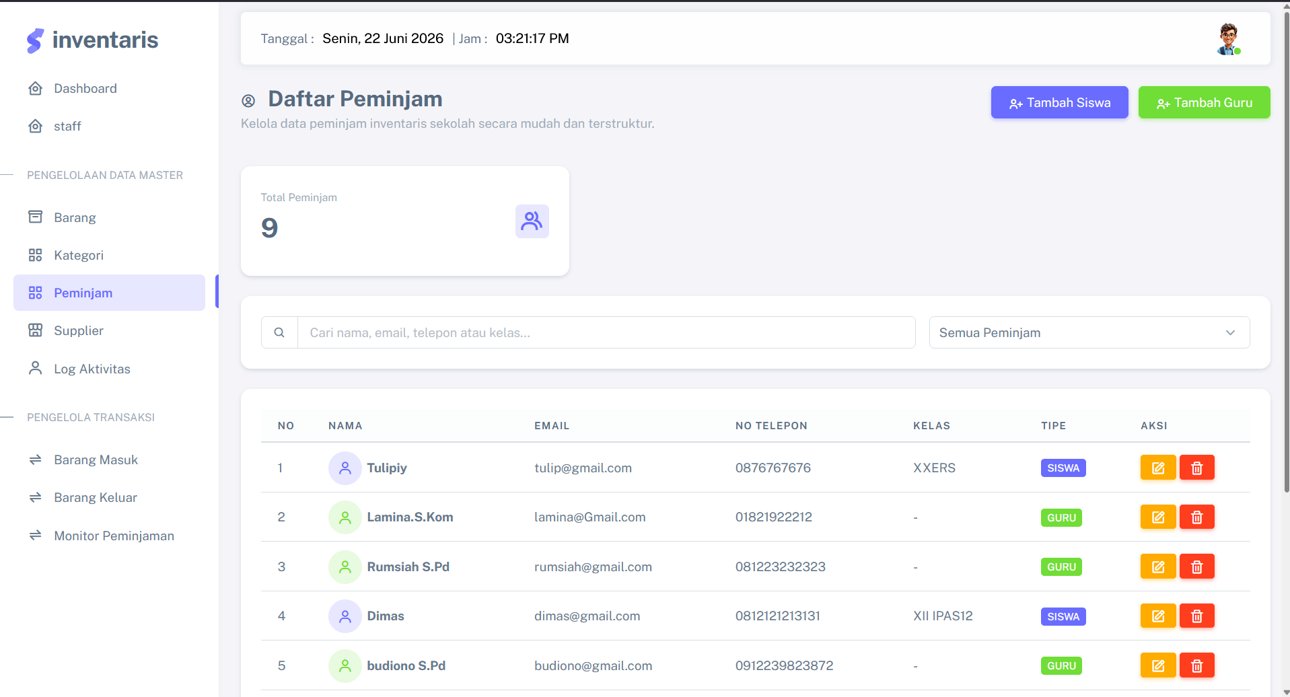1290x697 pixels.
Task: Click the SISWA badge for Tulipiy
Action: tap(1063, 468)
